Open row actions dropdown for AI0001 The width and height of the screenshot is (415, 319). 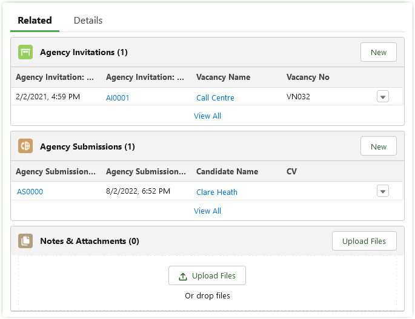382,97
